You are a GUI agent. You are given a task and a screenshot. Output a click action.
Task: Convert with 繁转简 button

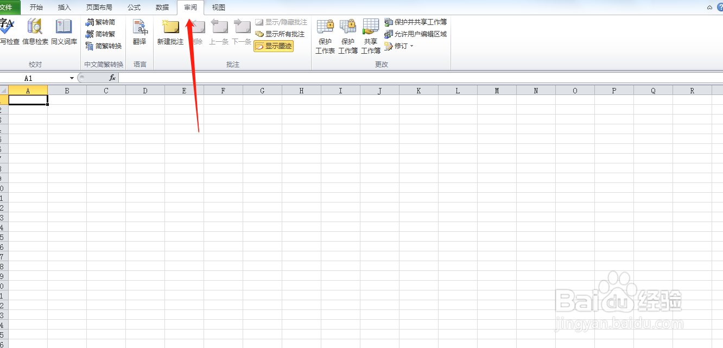[100, 22]
